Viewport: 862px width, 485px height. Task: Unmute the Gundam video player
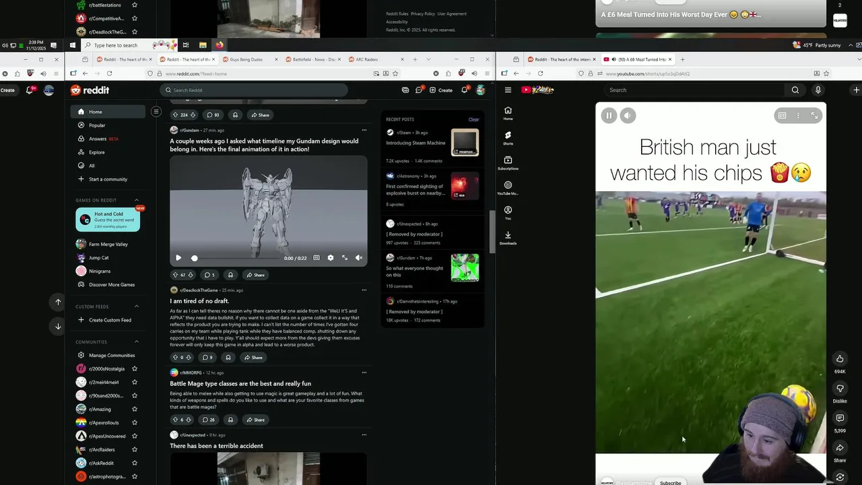(x=359, y=258)
